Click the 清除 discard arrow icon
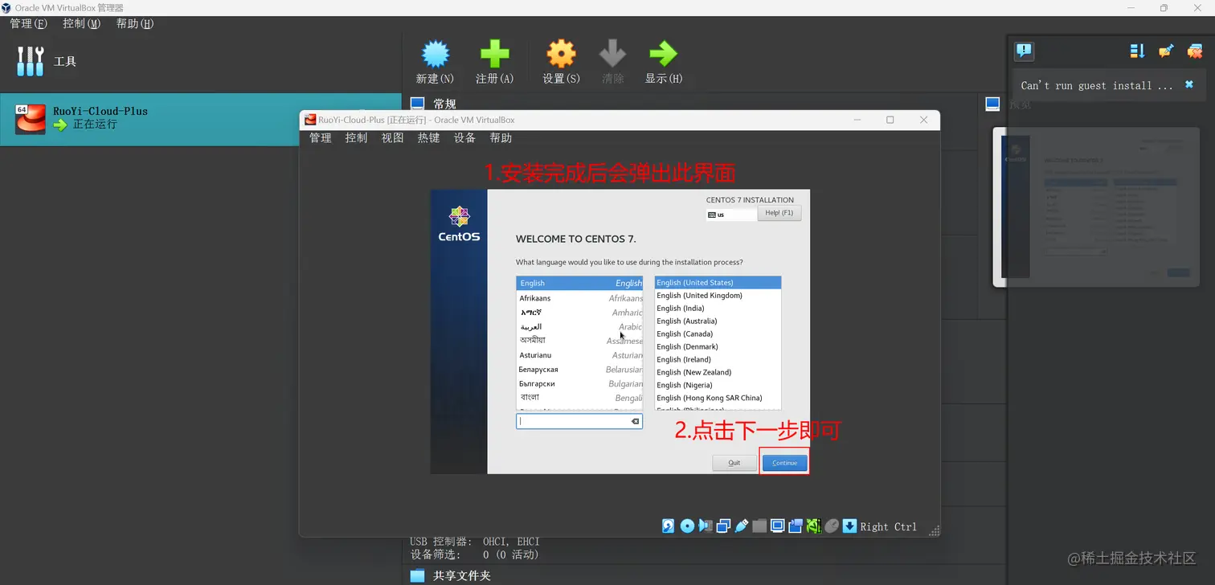Viewport: 1215px width, 585px height. point(612,55)
